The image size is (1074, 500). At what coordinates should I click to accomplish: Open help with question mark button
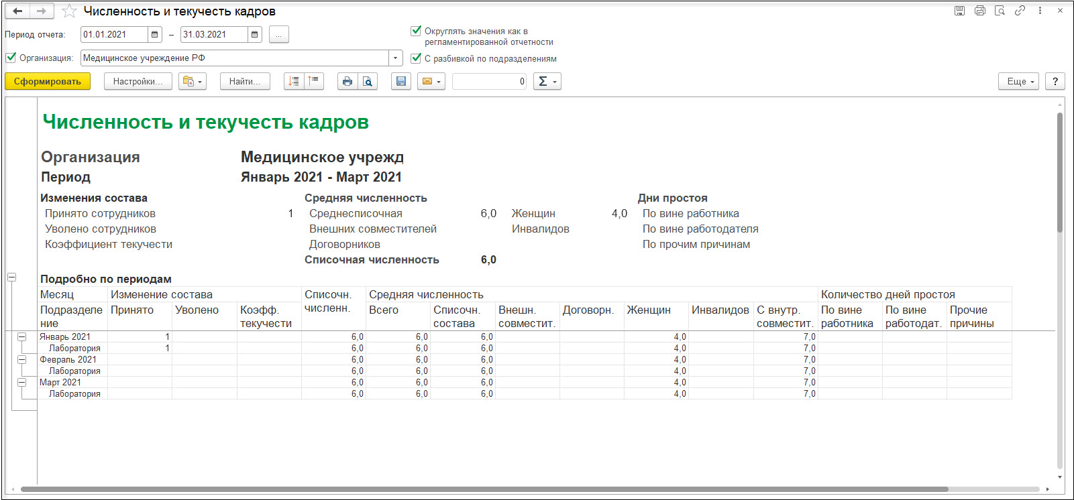pyautogui.click(x=1055, y=81)
